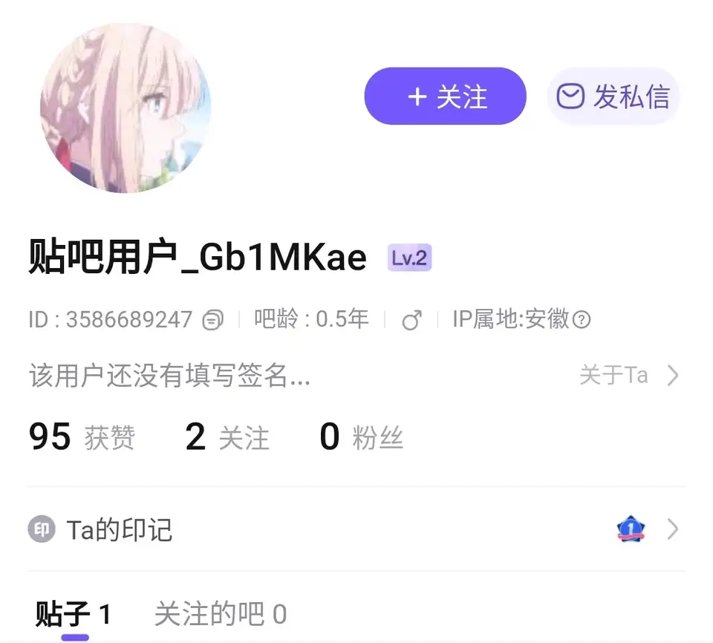The height and width of the screenshot is (643, 713).
Task: Tap the plus sign on the 关注 button
Action: click(x=417, y=97)
